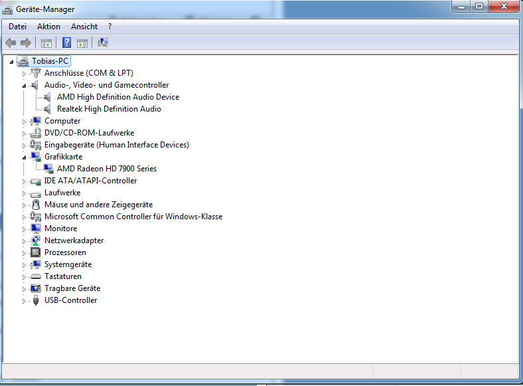
Task: Click the Grafikkarte display adapter icon
Action: (36, 157)
